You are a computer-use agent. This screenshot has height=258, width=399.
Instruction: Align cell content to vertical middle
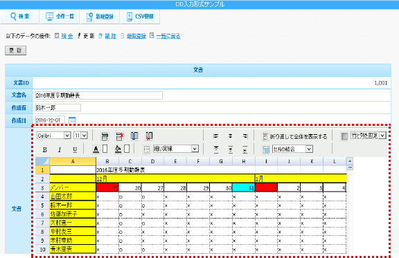click(x=230, y=149)
